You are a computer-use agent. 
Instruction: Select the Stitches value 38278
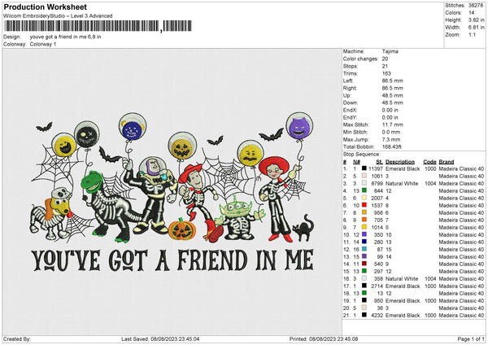pos(476,6)
